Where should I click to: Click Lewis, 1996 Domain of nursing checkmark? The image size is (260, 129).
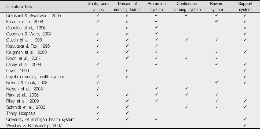click(x=127, y=70)
